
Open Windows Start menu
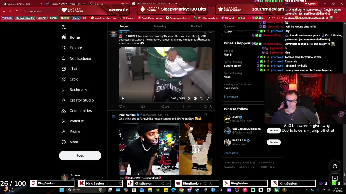(x=62, y=190)
